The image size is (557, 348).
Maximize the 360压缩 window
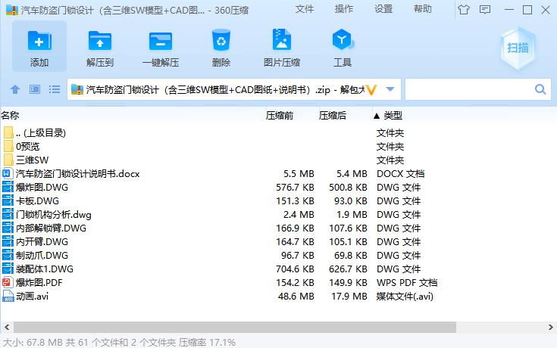click(x=527, y=10)
